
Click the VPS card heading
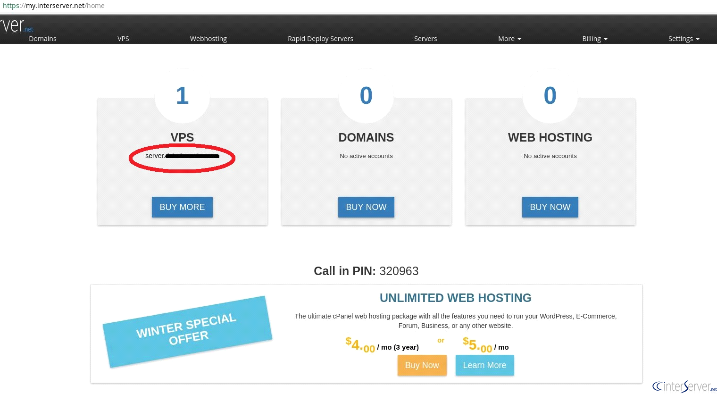pos(182,137)
